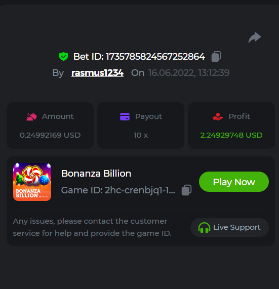
Task: Copy the Bet ID with copy icon
Action: pos(216,56)
